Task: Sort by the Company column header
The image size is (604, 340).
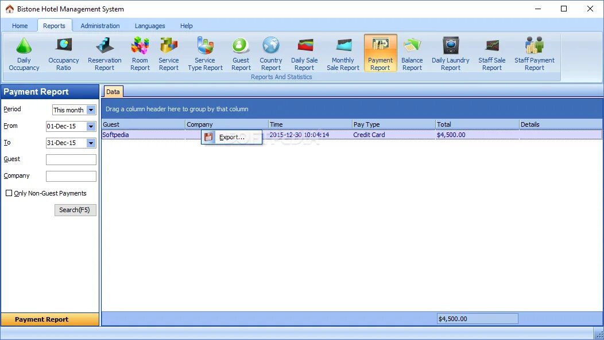Action: pos(226,124)
